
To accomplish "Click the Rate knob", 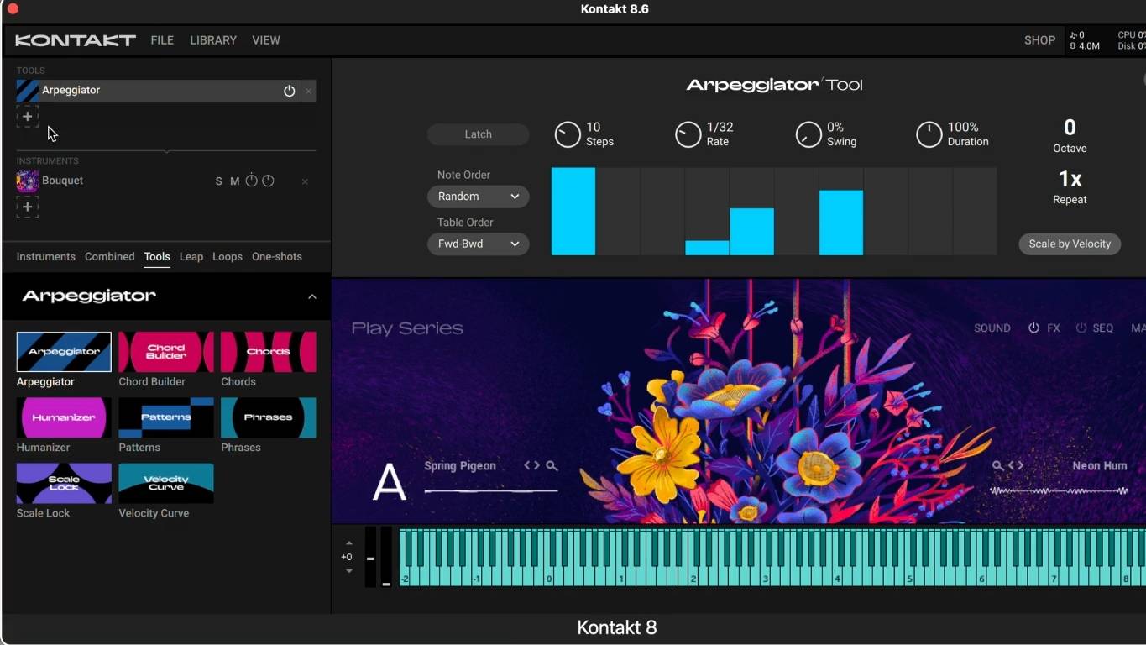I will coord(688,134).
